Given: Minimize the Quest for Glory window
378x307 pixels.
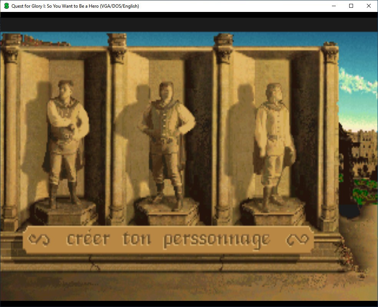Looking at the screenshot, I should pyautogui.click(x=334, y=6).
